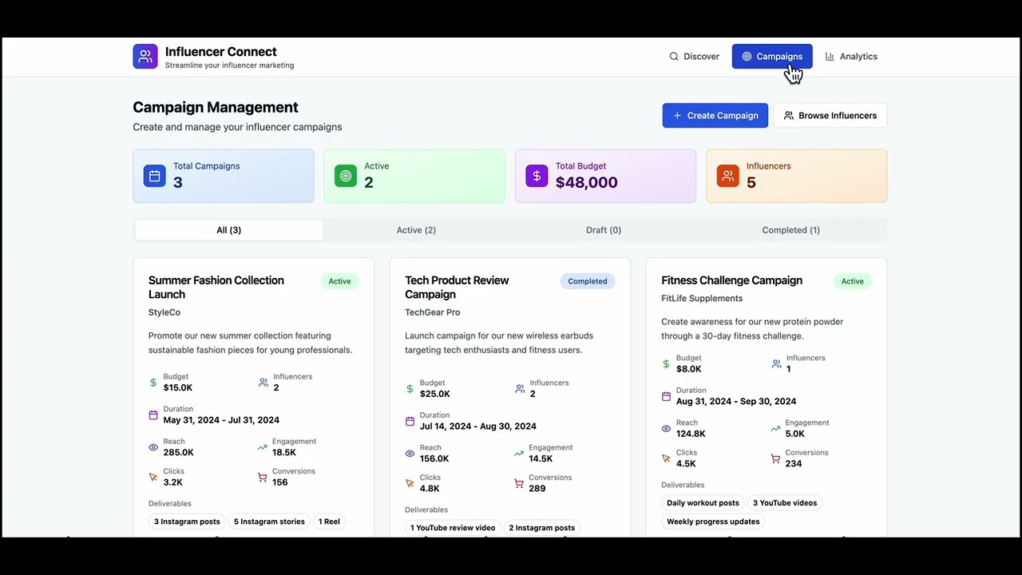Open the Discover page

[695, 57]
